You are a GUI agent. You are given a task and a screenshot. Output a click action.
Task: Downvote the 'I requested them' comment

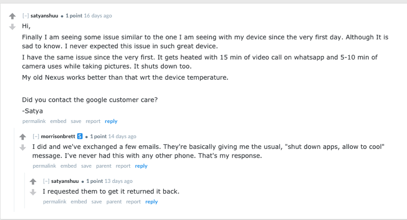33,192
